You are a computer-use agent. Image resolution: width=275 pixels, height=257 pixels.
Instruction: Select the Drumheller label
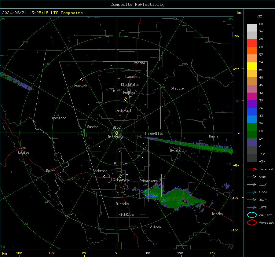coord(179,151)
